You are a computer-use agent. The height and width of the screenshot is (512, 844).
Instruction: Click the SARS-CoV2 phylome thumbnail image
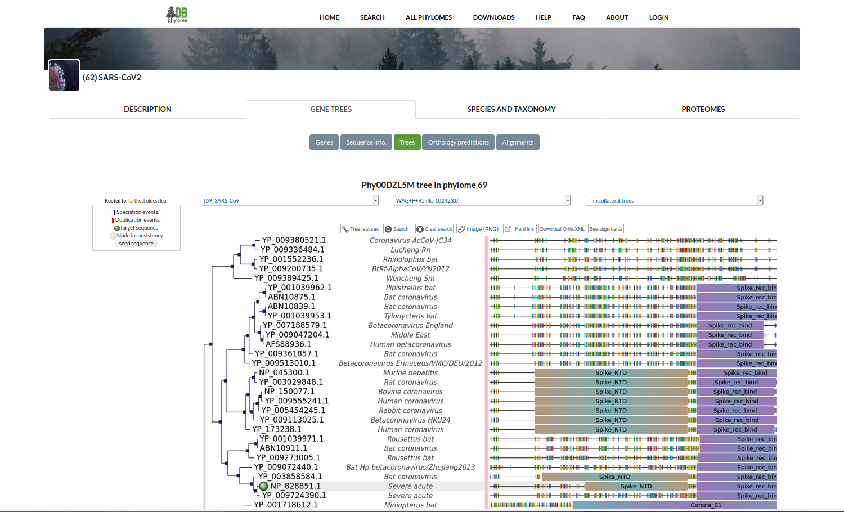point(64,75)
